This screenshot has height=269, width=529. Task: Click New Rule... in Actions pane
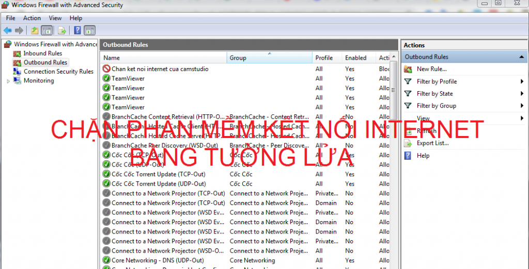point(432,69)
